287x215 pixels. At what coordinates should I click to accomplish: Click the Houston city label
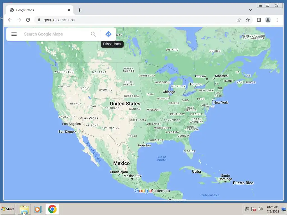point(144,145)
